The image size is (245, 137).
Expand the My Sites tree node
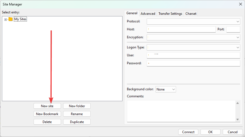[x=6, y=19]
